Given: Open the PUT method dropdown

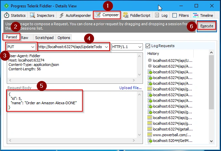Looking at the screenshot, I should click(21, 47).
